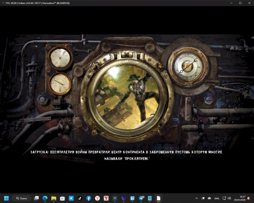Viewport: 254px width, 203px height.
Task: Open the volume speaker tray icon
Action: point(229,198)
